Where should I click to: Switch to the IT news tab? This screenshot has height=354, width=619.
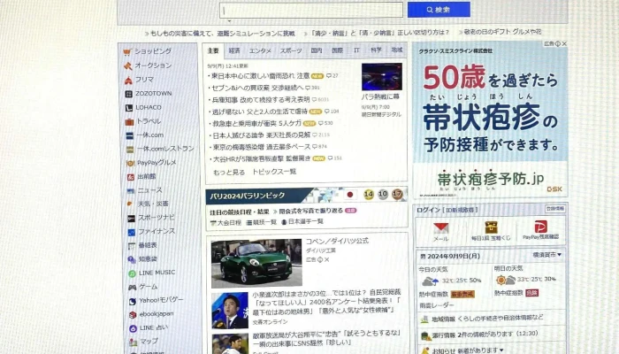pyautogui.click(x=357, y=50)
